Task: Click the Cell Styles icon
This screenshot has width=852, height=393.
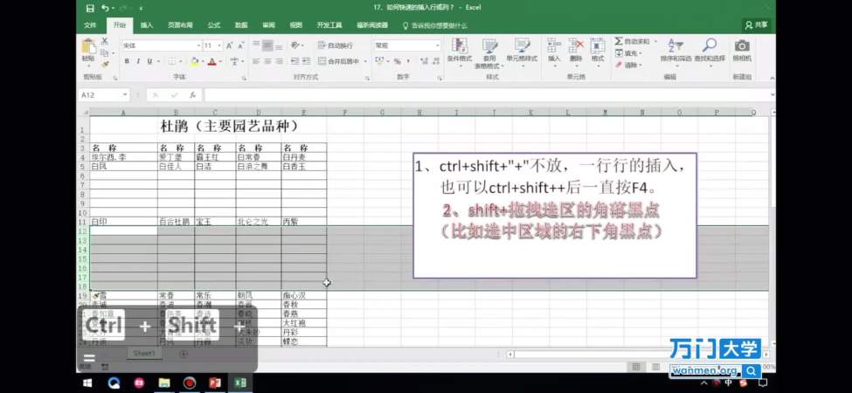Action: pos(522,46)
